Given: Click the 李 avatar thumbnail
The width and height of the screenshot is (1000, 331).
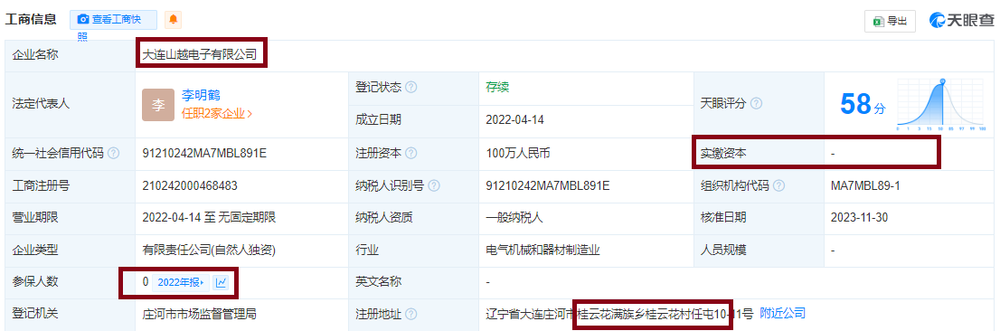Looking at the screenshot, I should click(157, 105).
